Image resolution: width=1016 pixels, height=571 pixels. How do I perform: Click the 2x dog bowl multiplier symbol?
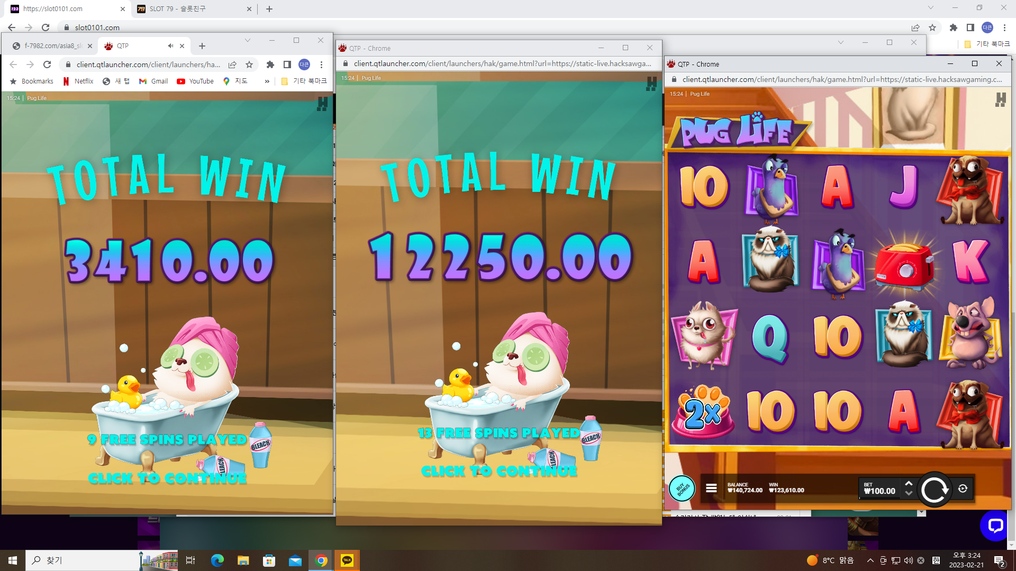tap(703, 411)
